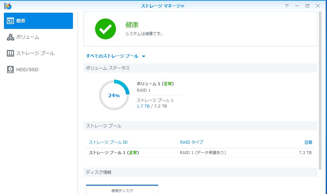
Task: Open help with the question mark icon
Action: pyautogui.click(x=287, y=6)
